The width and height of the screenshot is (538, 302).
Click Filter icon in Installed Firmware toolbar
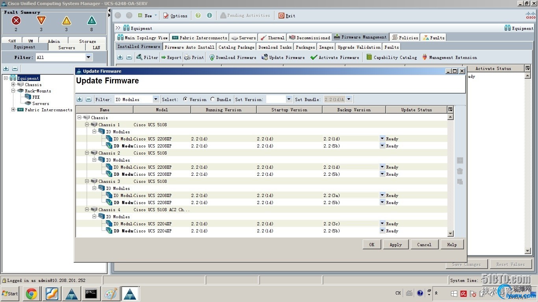(139, 57)
